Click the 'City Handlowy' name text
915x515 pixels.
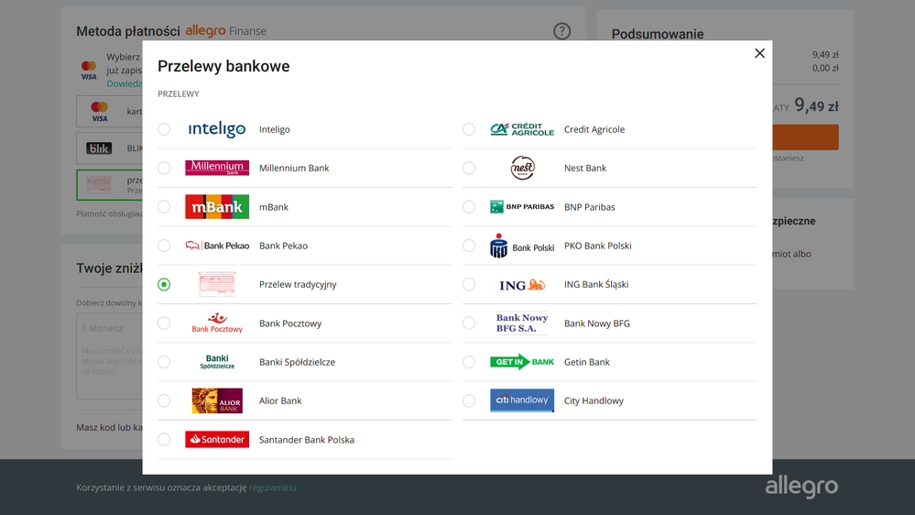click(x=594, y=401)
